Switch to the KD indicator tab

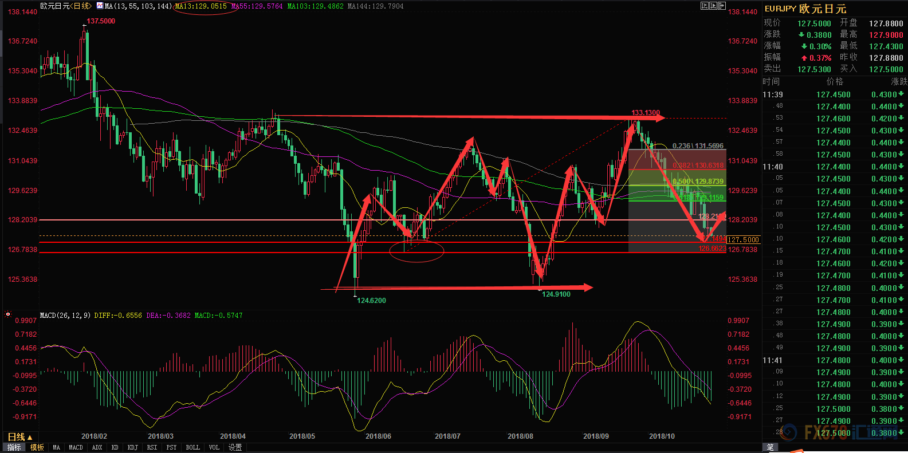(115, 447)
